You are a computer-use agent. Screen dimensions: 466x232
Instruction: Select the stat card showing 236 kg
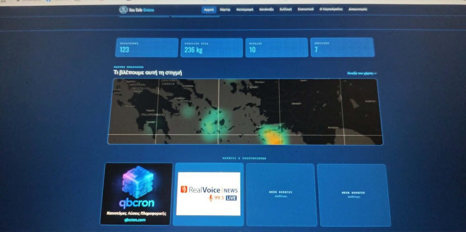pyautogui.click(x=211, y=47)
